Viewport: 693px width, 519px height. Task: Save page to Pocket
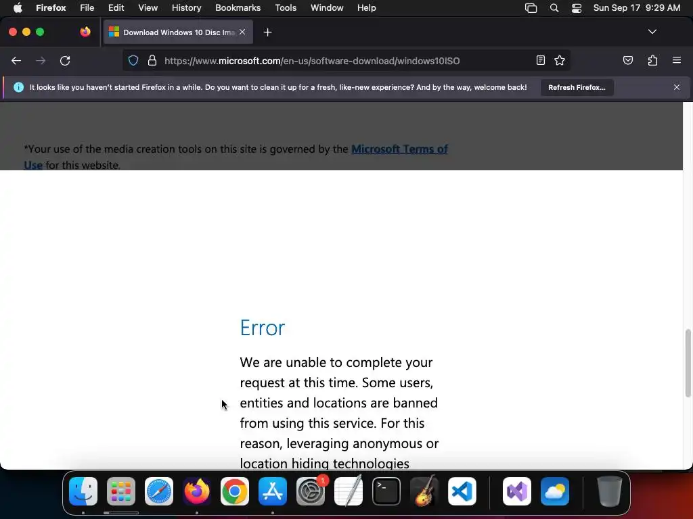(627, 60)
